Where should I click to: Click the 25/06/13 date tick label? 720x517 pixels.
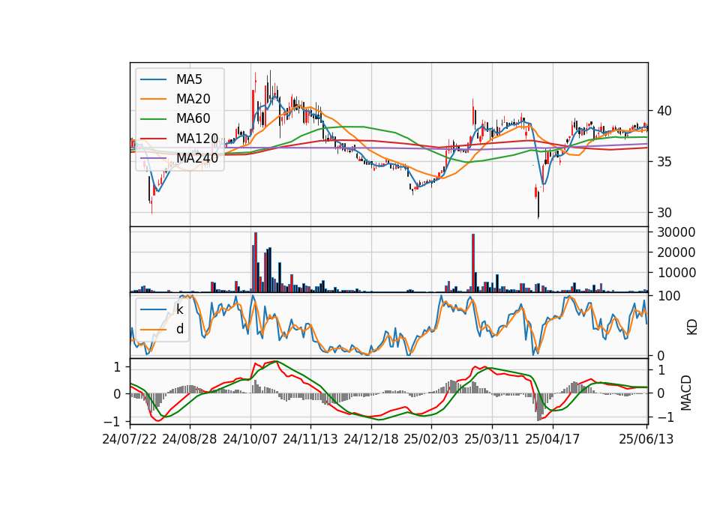point(646,439)
